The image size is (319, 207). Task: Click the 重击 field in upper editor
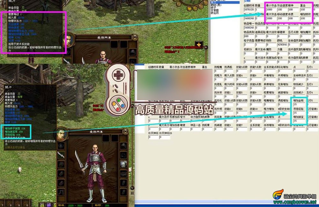[306, 10]
